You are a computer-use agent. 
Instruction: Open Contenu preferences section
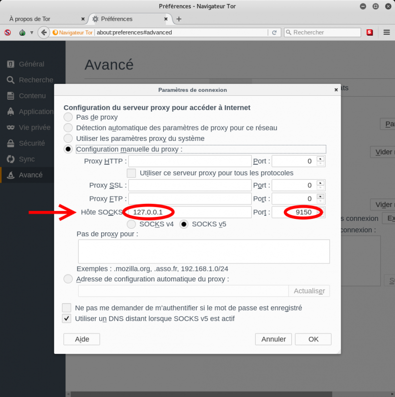[x=26, y=96]
